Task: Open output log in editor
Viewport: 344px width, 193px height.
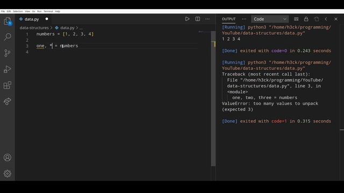Action: click(x=317, y=19)
